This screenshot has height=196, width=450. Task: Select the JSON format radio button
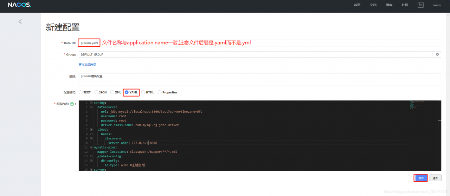click(x=96, y=92)
